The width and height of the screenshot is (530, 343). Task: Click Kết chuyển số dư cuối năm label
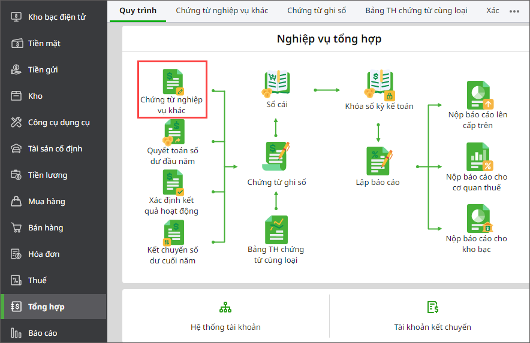[x=173, y=255]
